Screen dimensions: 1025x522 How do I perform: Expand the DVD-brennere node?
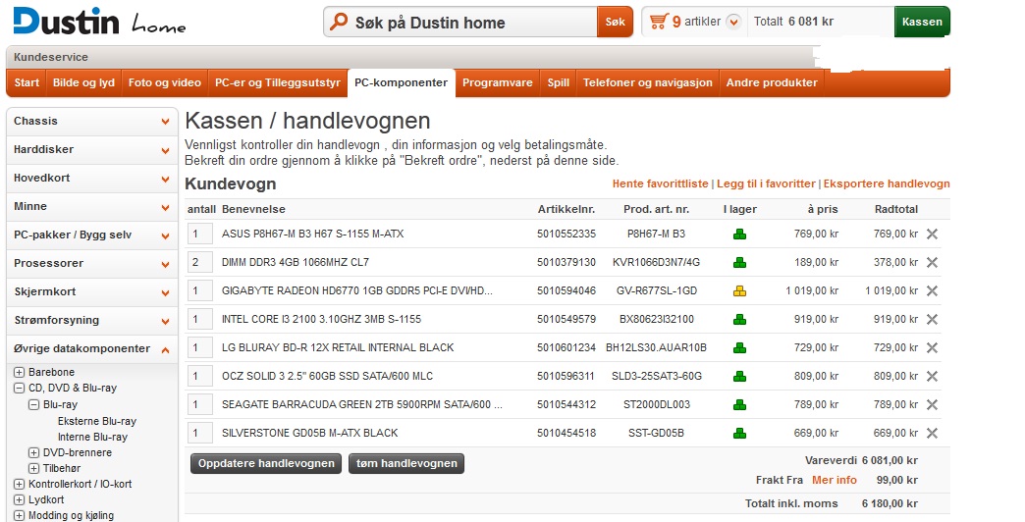pos(34,452)
